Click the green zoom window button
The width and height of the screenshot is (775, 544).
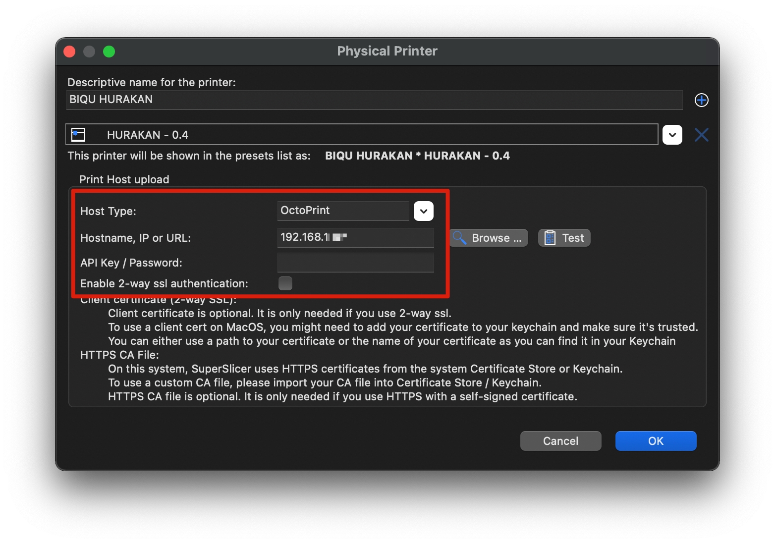click(109, 52)
